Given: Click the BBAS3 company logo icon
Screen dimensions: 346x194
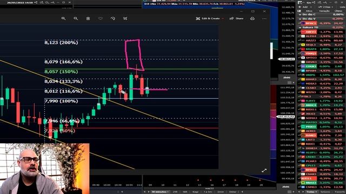Looking at the screenshot, I should (x=303, y=183).
